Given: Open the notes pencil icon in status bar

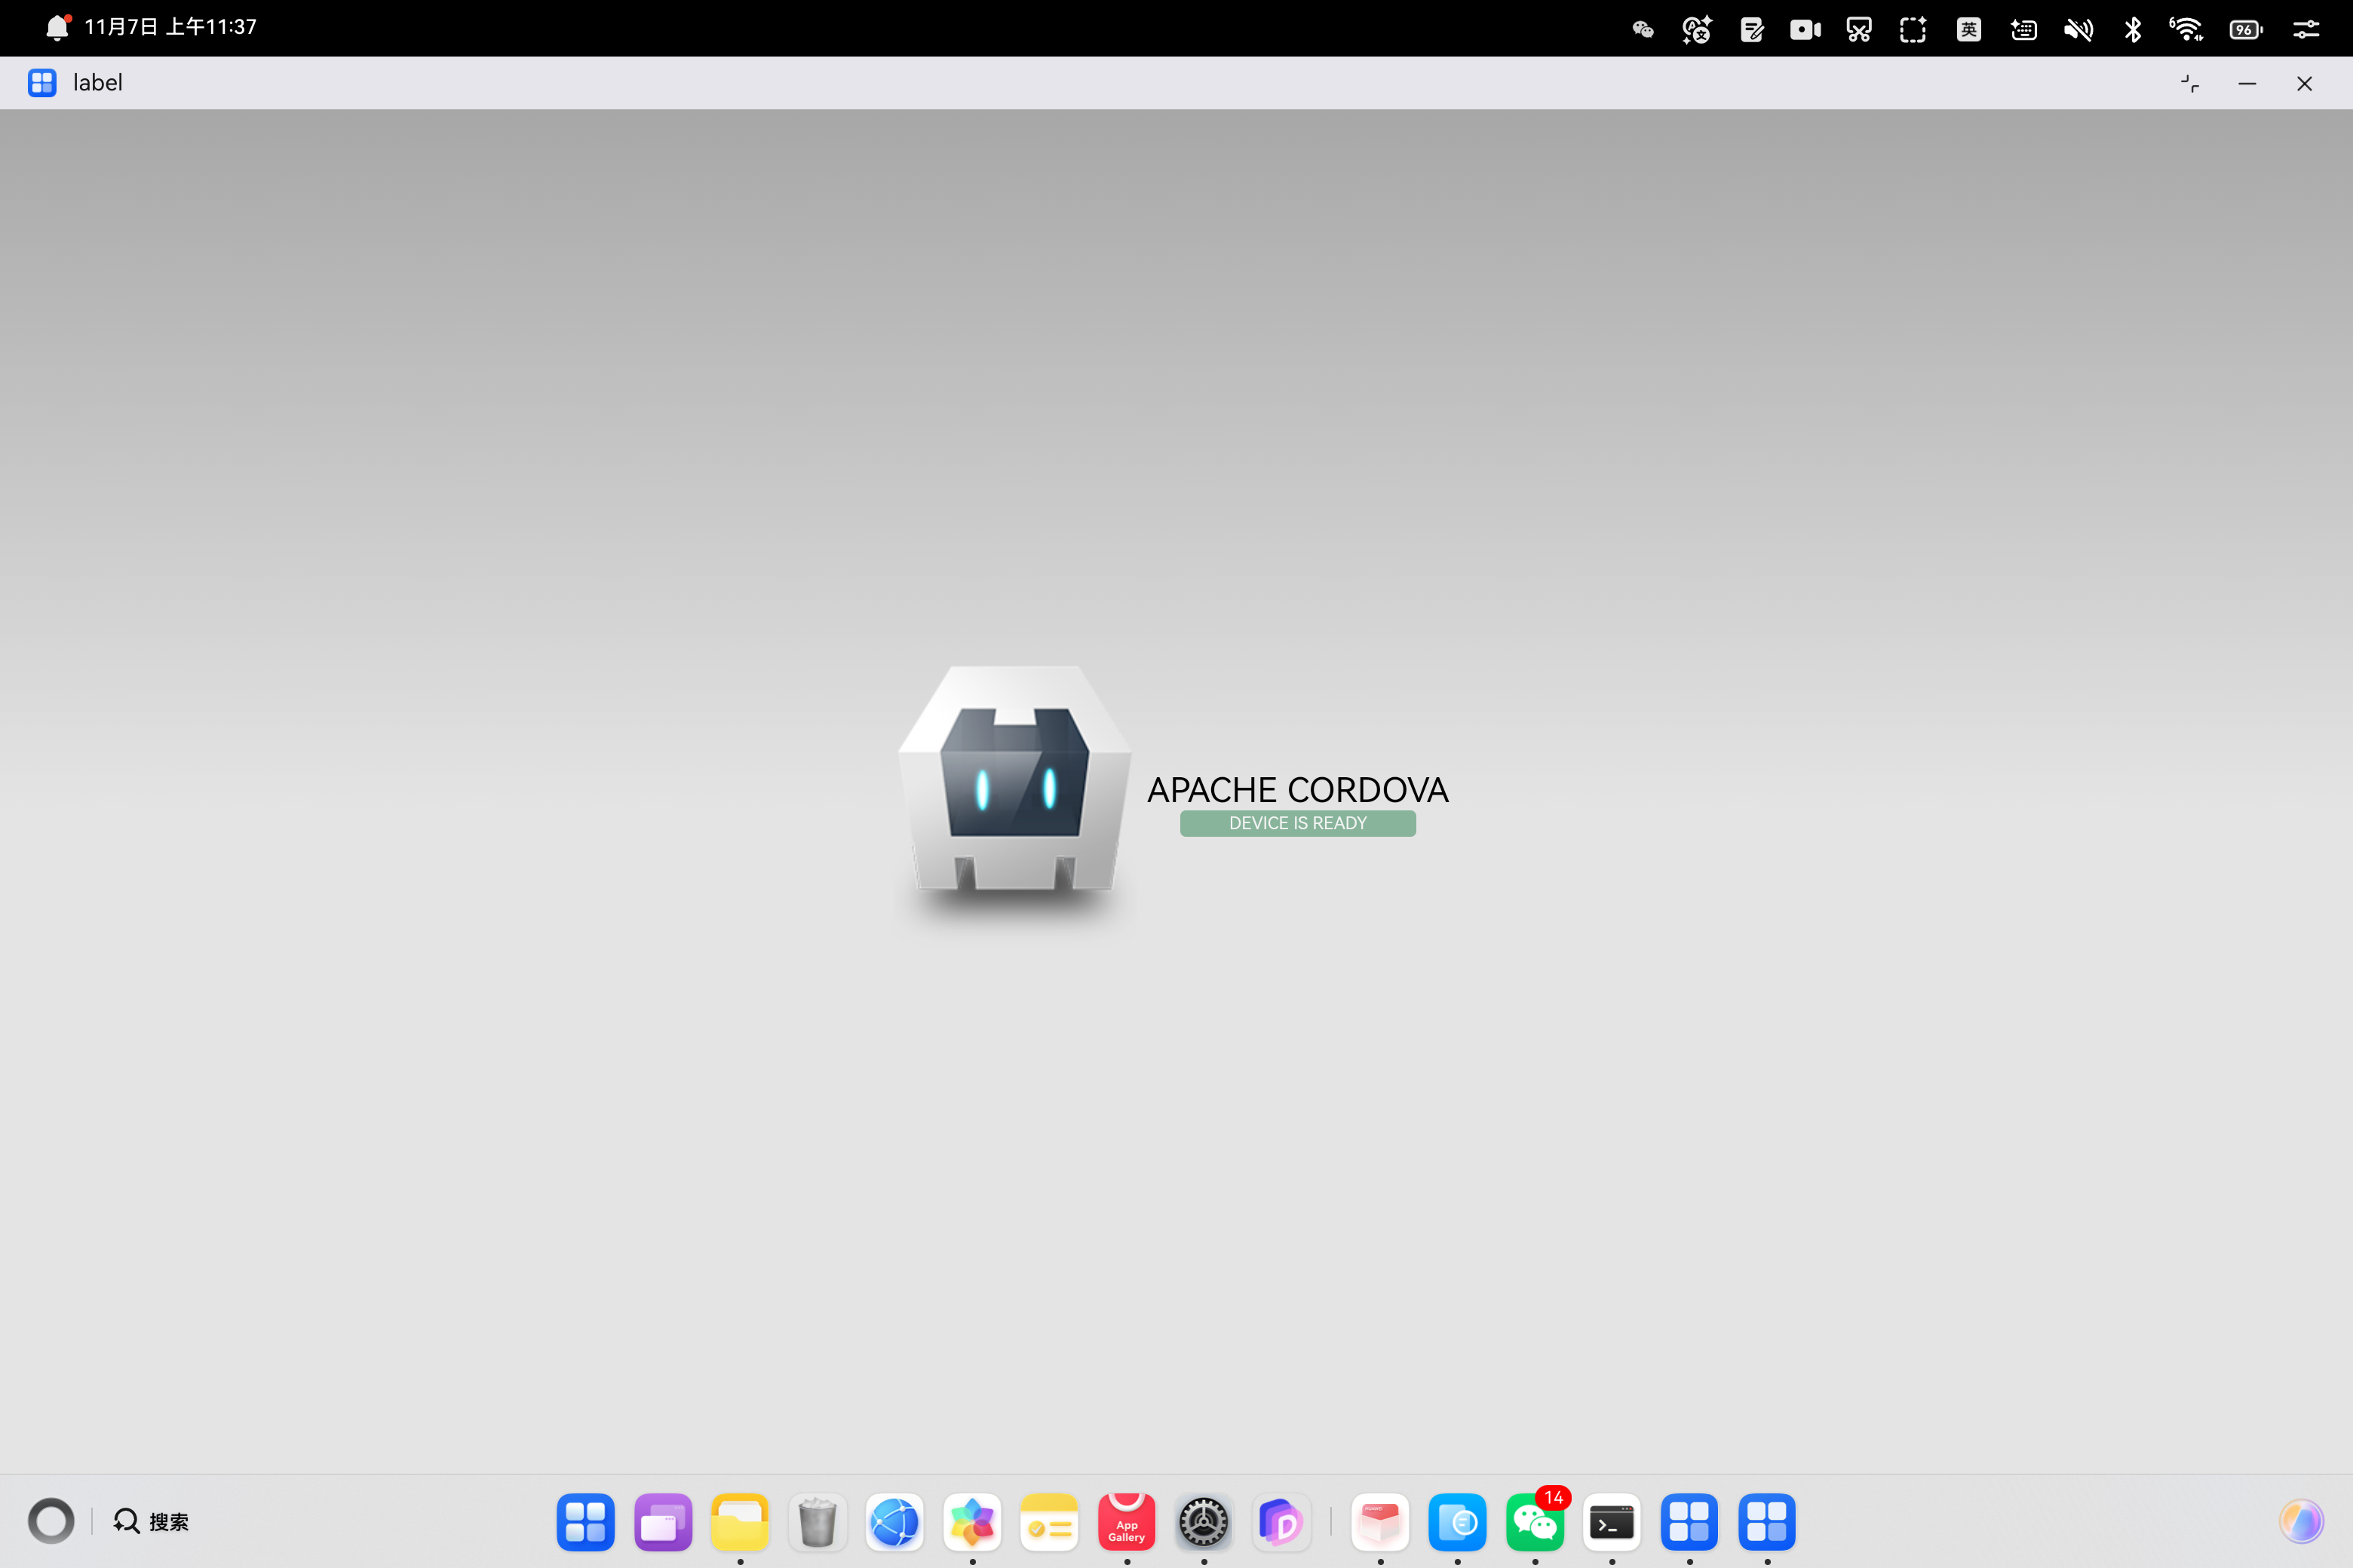Looking at the screenshot, I should pyautogui.click(x=1750, y=29).
